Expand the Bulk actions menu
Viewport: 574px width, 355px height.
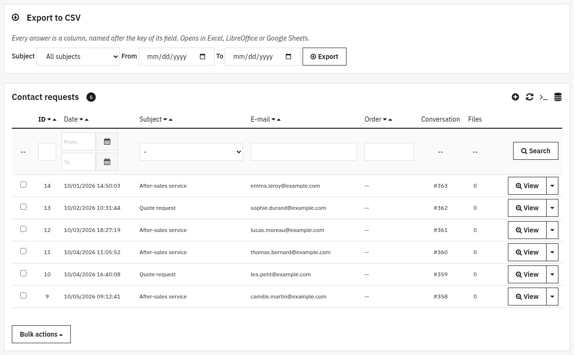coord(41,334)
